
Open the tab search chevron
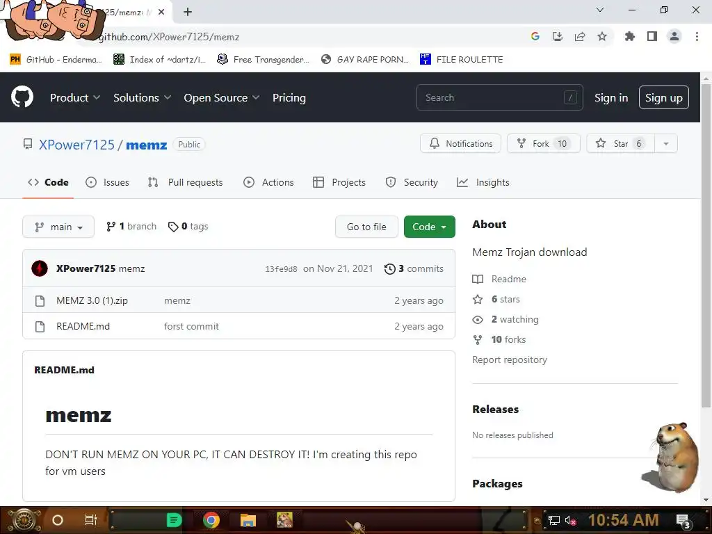click(x=600, y=10)
